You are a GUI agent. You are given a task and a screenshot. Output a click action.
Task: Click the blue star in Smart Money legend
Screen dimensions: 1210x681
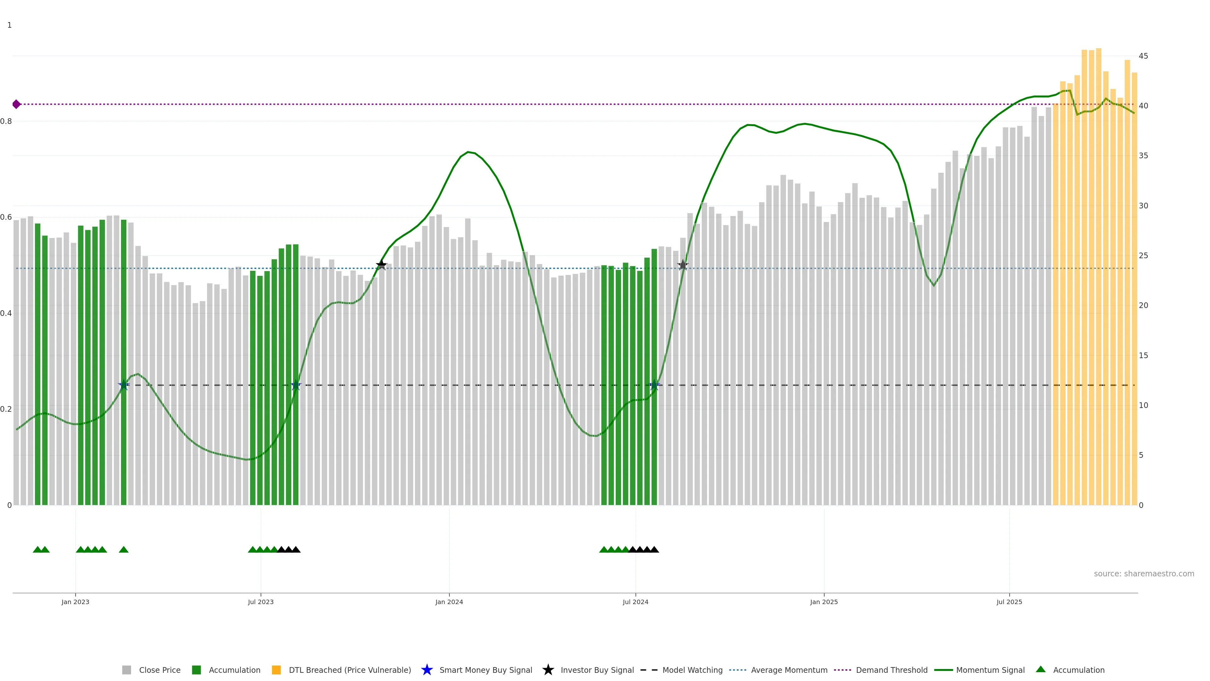tap(427, 670)
